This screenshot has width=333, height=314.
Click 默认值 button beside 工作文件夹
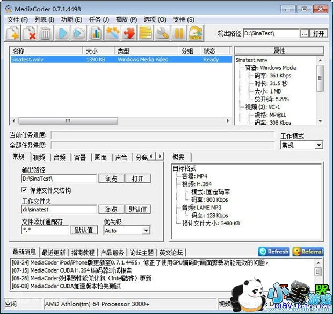coord(137,210)
